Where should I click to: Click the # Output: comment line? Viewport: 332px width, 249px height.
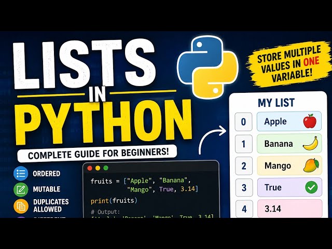click(x=105, y=212)
